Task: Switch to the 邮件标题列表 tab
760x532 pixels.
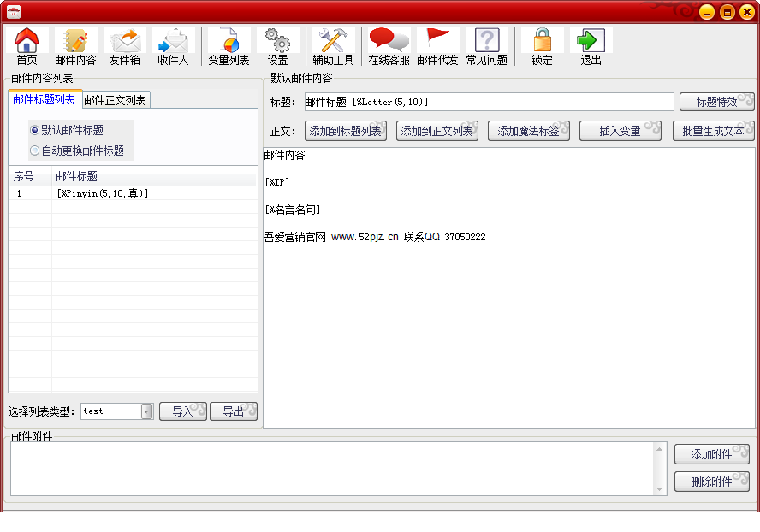Action: [45, 100]
